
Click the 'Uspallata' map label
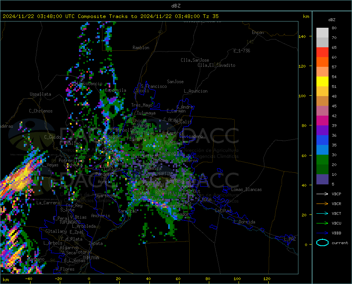pyautogui.click(x=40, y=94)
